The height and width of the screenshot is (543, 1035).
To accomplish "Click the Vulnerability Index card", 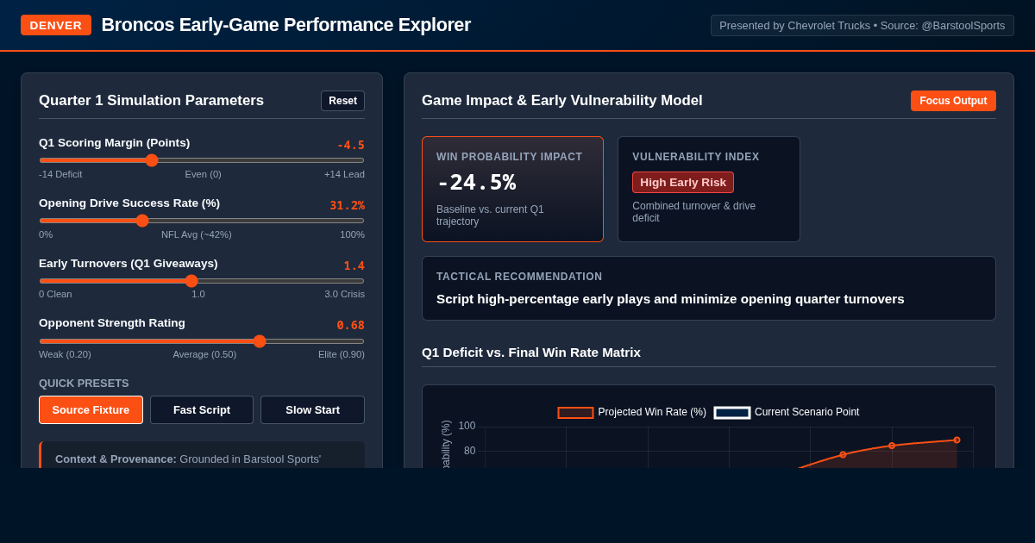I will [x=709, y=189].
